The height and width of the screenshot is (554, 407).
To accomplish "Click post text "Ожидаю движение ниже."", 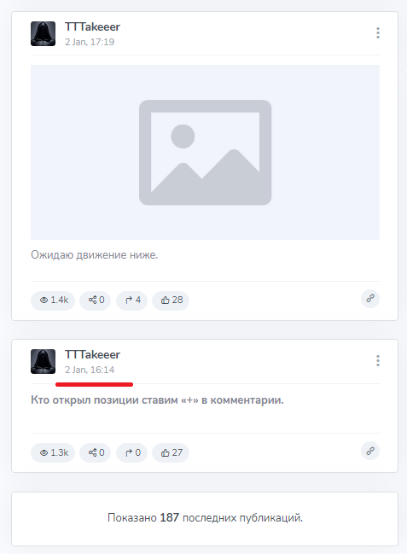I will (95, 254).
